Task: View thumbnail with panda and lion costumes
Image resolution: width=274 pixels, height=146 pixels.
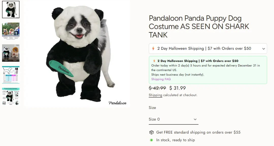Action: (11, 53)
